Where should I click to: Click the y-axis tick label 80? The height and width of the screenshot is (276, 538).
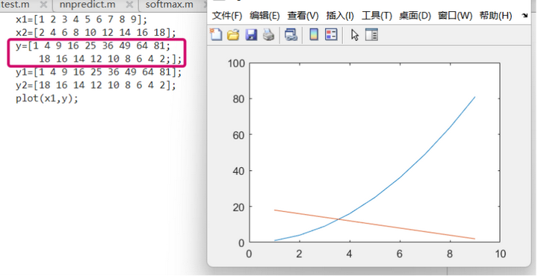tap(239, 98)
